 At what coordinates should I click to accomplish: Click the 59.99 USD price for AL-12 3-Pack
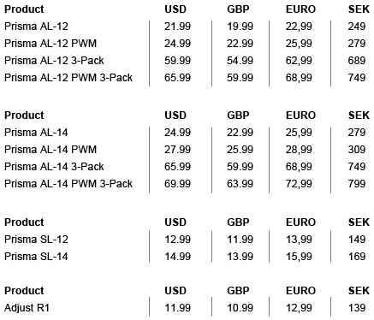click(x=177, y=61)
